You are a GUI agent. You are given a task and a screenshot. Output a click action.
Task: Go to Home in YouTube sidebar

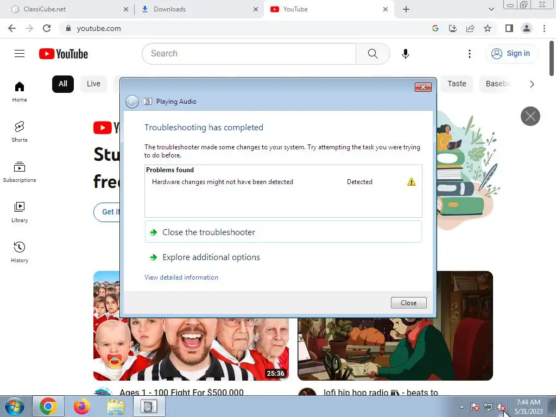point(20,91)
